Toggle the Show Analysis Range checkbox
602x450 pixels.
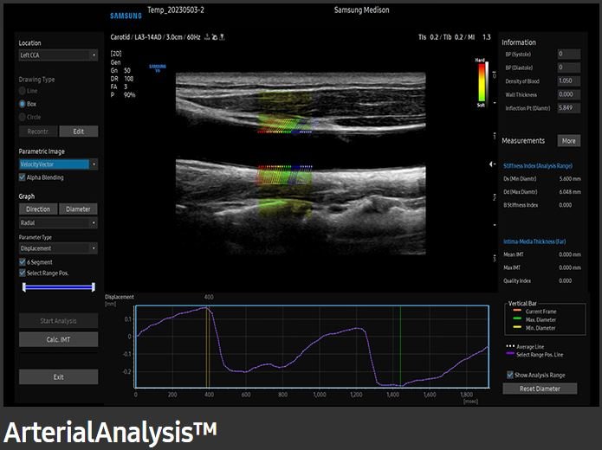coord(510,375)
